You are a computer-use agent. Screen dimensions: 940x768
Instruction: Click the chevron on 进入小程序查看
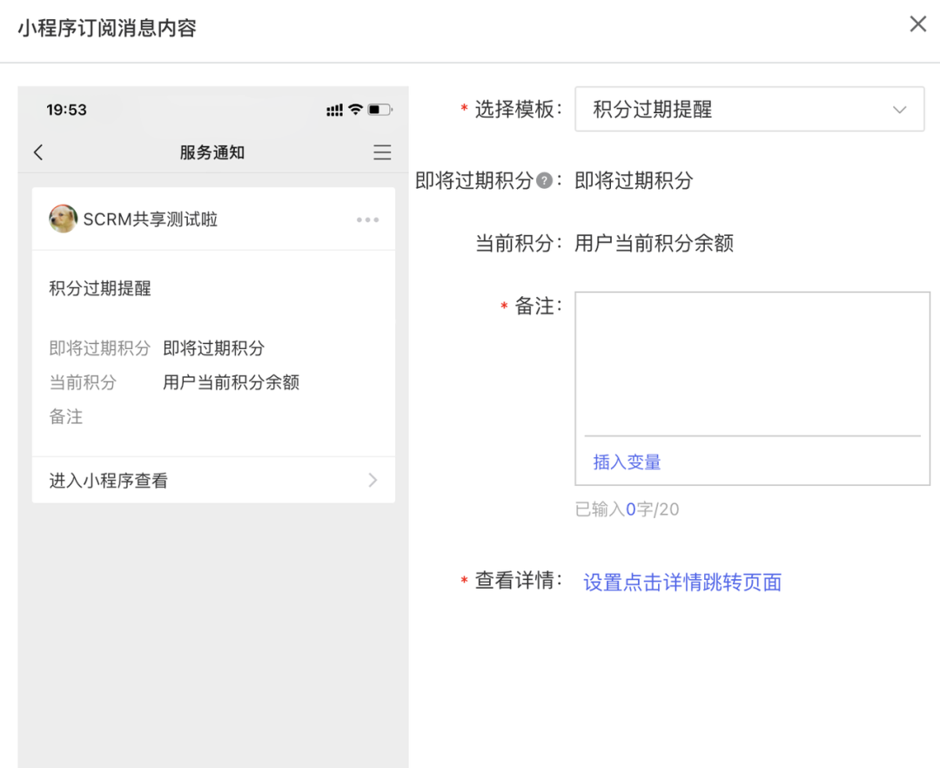pyautogui.click(x=373, y=480)
